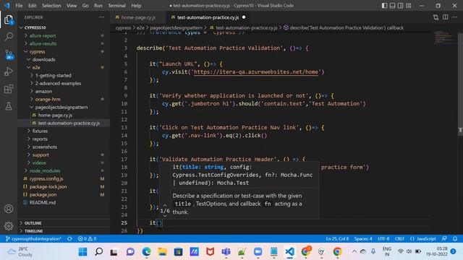
Task: Open Microsoft Edge from the taskbar
Action: point(146,252)
